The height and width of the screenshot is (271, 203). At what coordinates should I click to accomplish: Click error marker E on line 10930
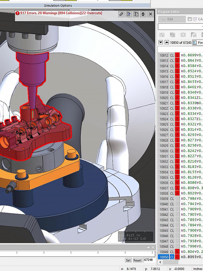pos(177,151)
